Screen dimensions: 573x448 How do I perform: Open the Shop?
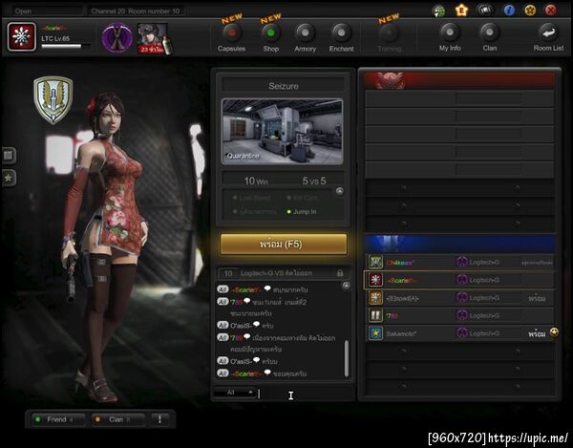pyautogui.click(x=271, y=37)
